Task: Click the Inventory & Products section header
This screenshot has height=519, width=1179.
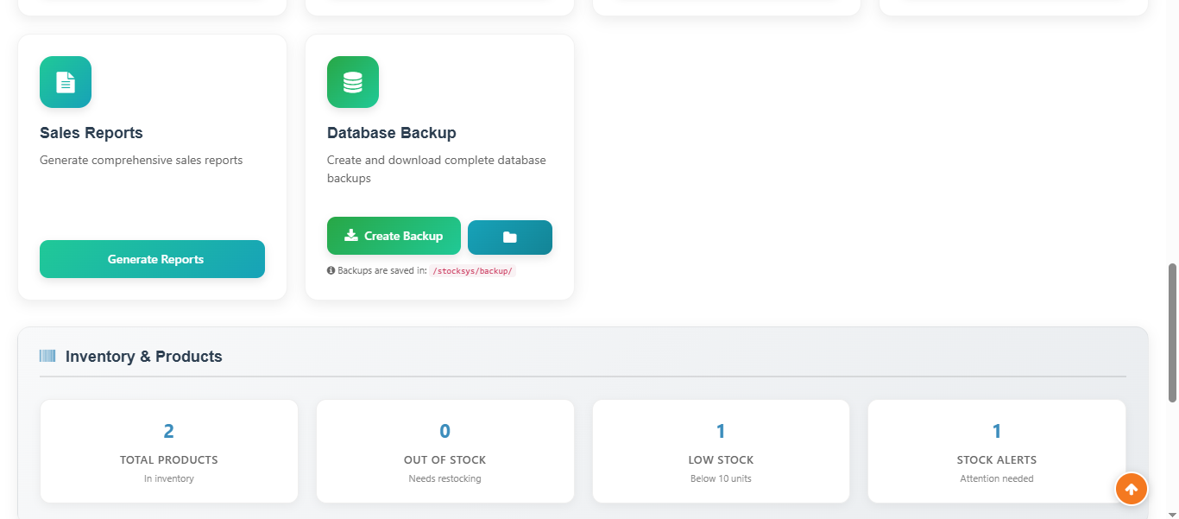Action: coord(145,356)
